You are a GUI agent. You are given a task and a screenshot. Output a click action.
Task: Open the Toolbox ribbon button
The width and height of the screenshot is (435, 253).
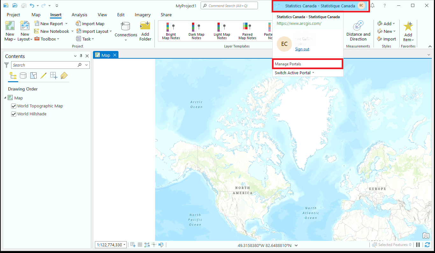click(x=46, y=39)
